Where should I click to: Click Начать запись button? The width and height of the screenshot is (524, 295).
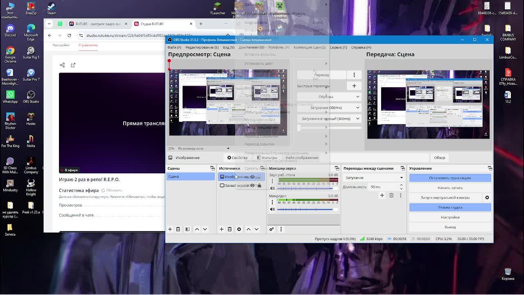point(450,188)
